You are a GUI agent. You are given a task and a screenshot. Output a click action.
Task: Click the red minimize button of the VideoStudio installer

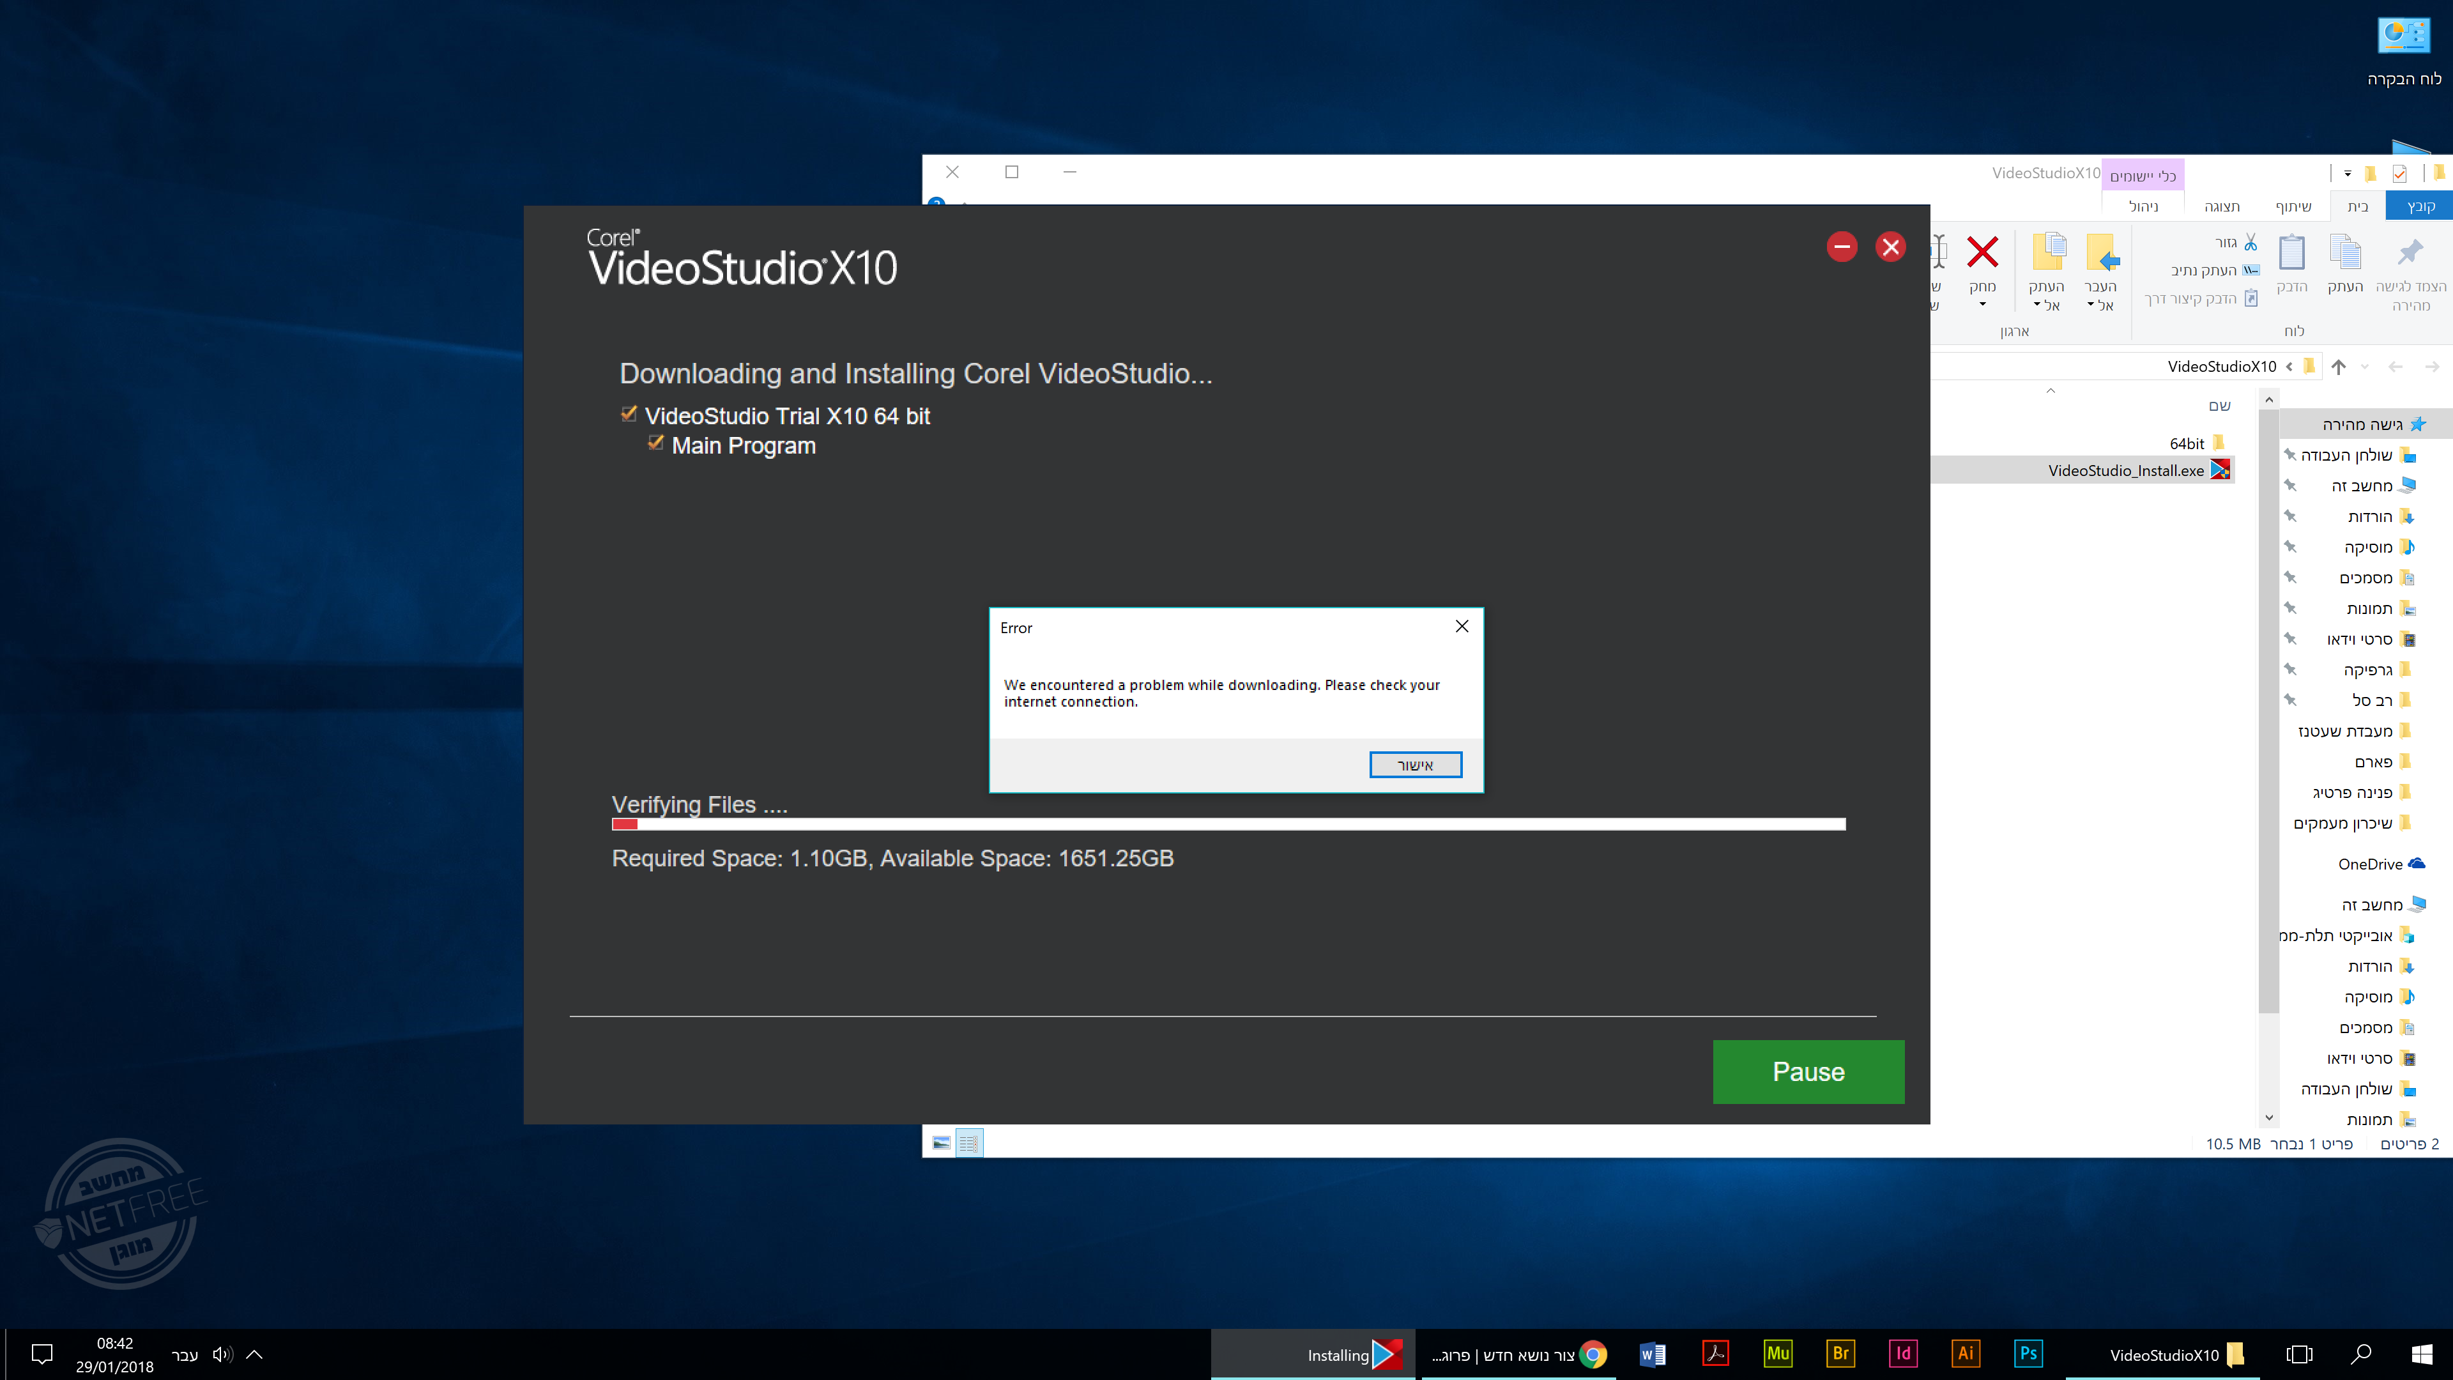[x=1842, y=248]
